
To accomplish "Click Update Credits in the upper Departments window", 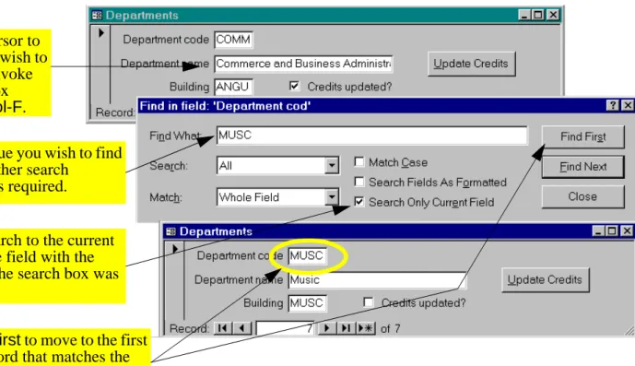I will pos(471,64).
